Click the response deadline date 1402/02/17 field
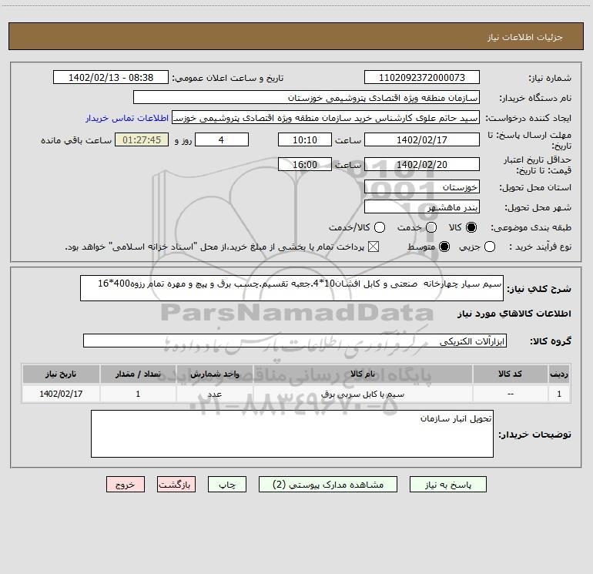 coord(422,139)
